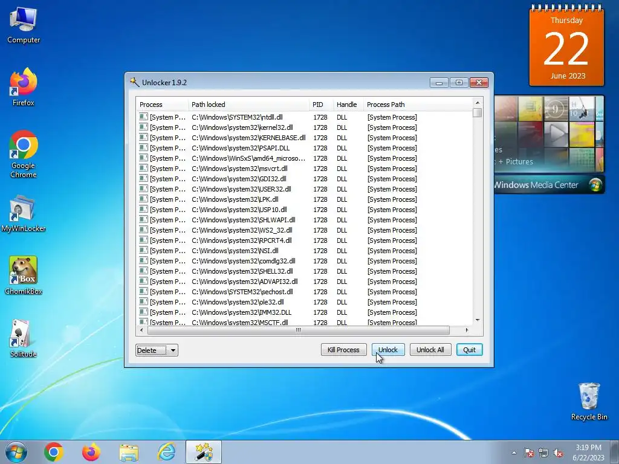Click the Unlock button
The width and height of the screenshot is (619, 464).
pyautogui.click(x=388, y=350)
